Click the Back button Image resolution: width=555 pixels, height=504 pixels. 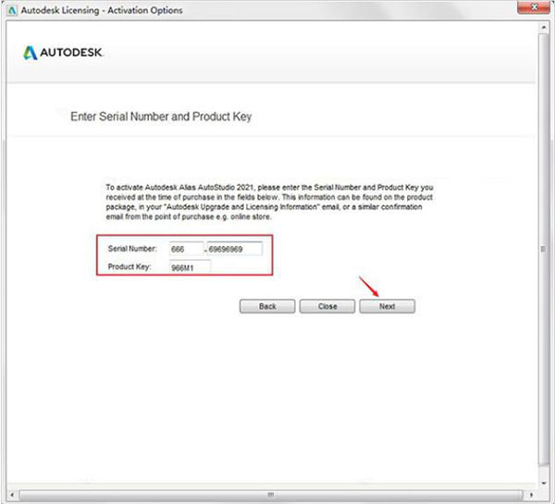tap(267, 306)
